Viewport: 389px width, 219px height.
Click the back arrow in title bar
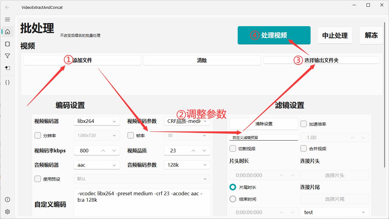tap(7, 7)
